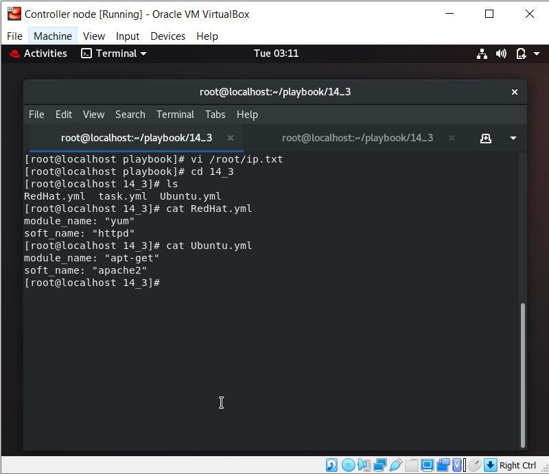The image size is (549, 474).
Task: Maximize the VirtualBox window
Action: pyautogui.click(x=489, y=14)
